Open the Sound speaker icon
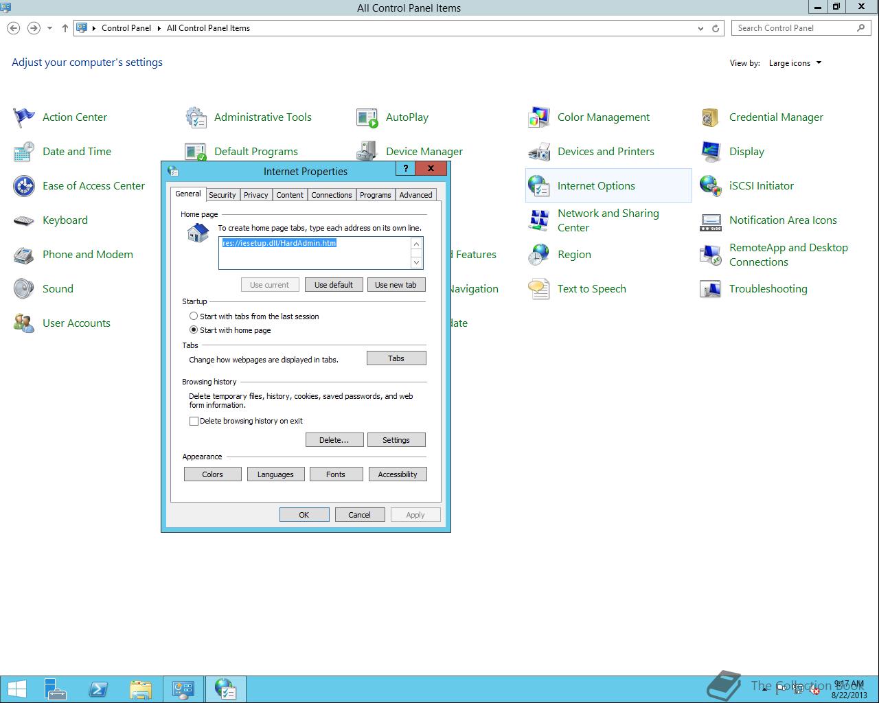The width and height of the screenshot is (879, 703). [x=24, y=289]
